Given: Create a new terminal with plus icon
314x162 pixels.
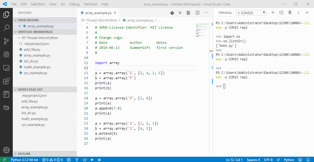Looking at the screenshot, I should point(273,13).
